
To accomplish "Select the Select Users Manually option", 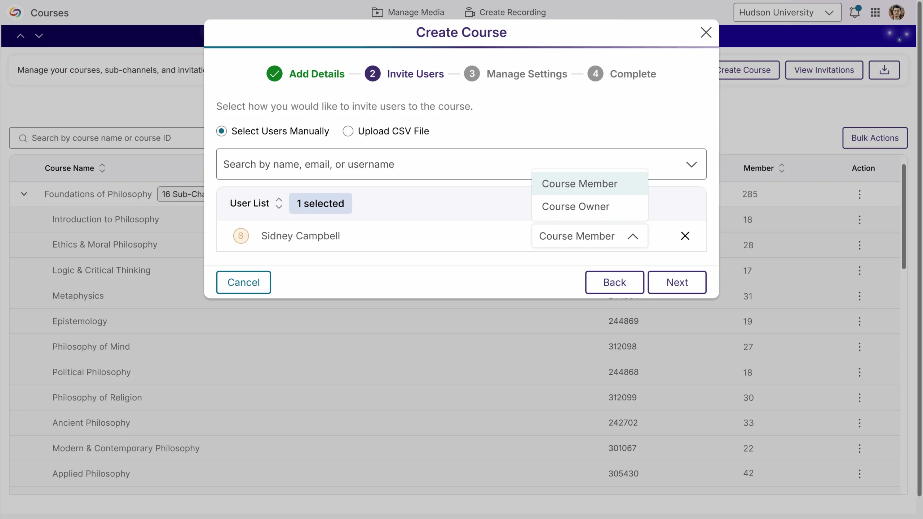I will pos(221,131).
